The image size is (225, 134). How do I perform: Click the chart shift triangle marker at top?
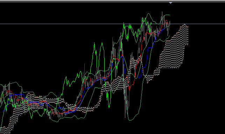(x=170, y=3)
